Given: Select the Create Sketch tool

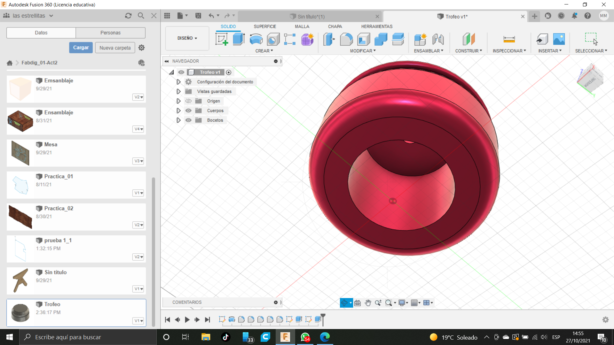Looking at the screenshot, I should pyautogui.click(x=222, y=39).
